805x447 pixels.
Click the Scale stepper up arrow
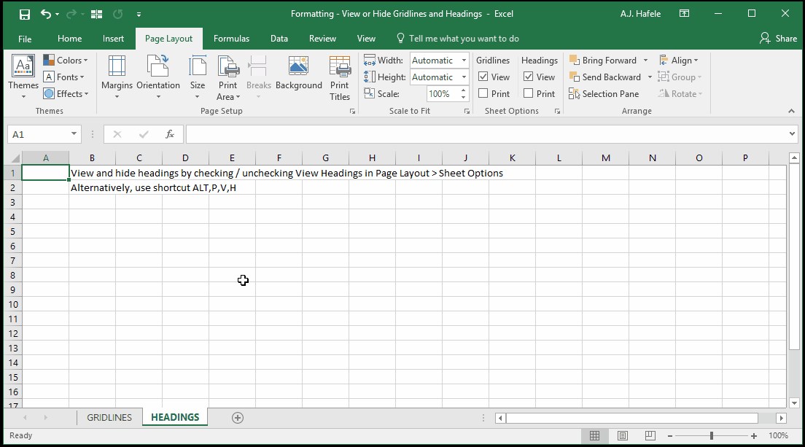tap(464, 91)
